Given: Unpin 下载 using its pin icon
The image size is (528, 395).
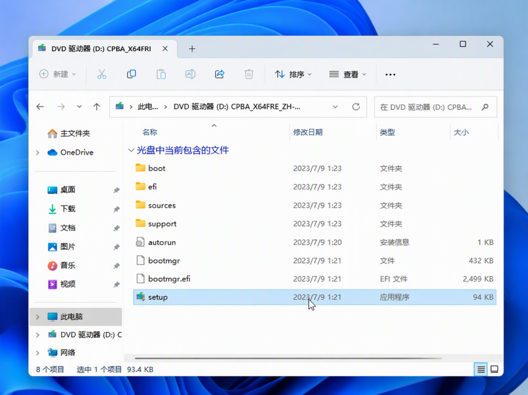Looking at the screenshot, I should pos(116,209).
